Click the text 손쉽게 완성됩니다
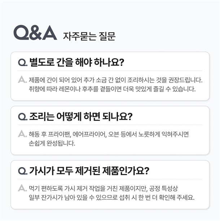 click(x=52, y=143)
